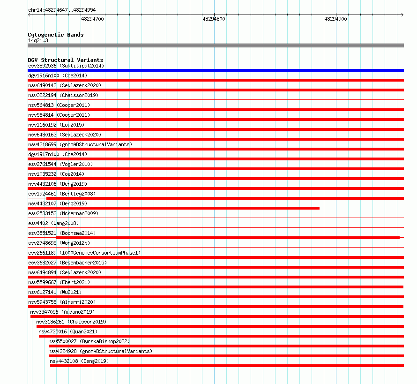Open variant nsv564814 (Cooper2011)
The height and width of the screenshot is (384, 417).
click(x=59, y=115)
